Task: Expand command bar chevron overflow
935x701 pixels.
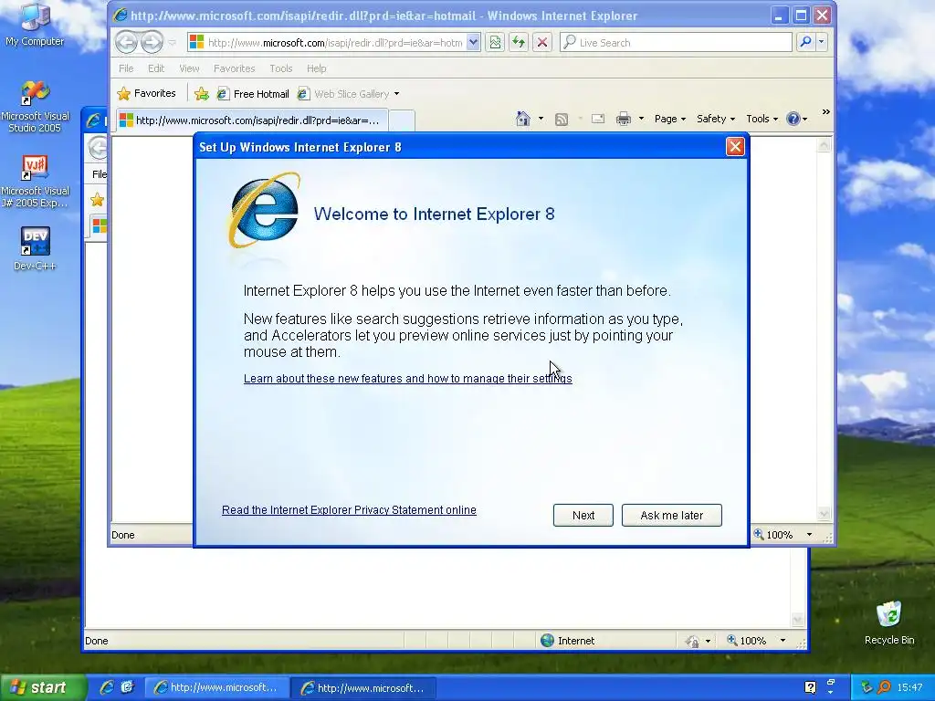Action: (x=825, y=112)
